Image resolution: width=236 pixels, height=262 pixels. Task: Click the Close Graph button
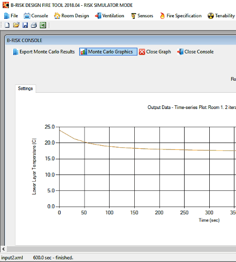(155, 52)
